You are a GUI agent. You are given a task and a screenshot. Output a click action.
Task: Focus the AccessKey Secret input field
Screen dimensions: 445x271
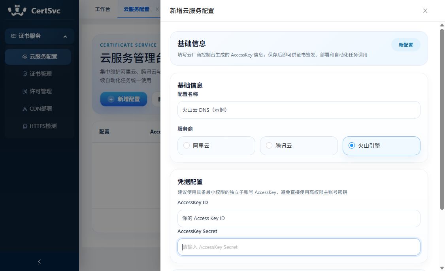coord(299,247)
